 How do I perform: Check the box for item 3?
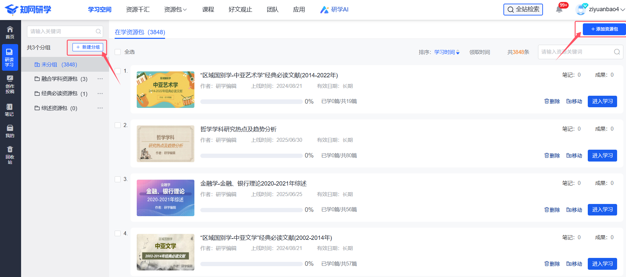[118, 179]
